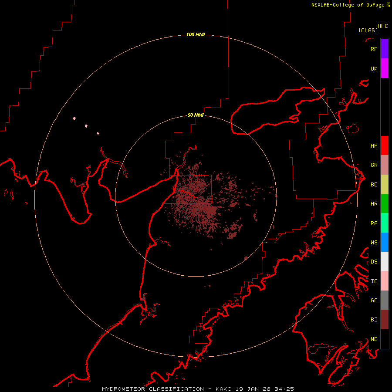The image size is (392, 392).
Task: Click the DS legend label
Action: click(x=374, y=261)
